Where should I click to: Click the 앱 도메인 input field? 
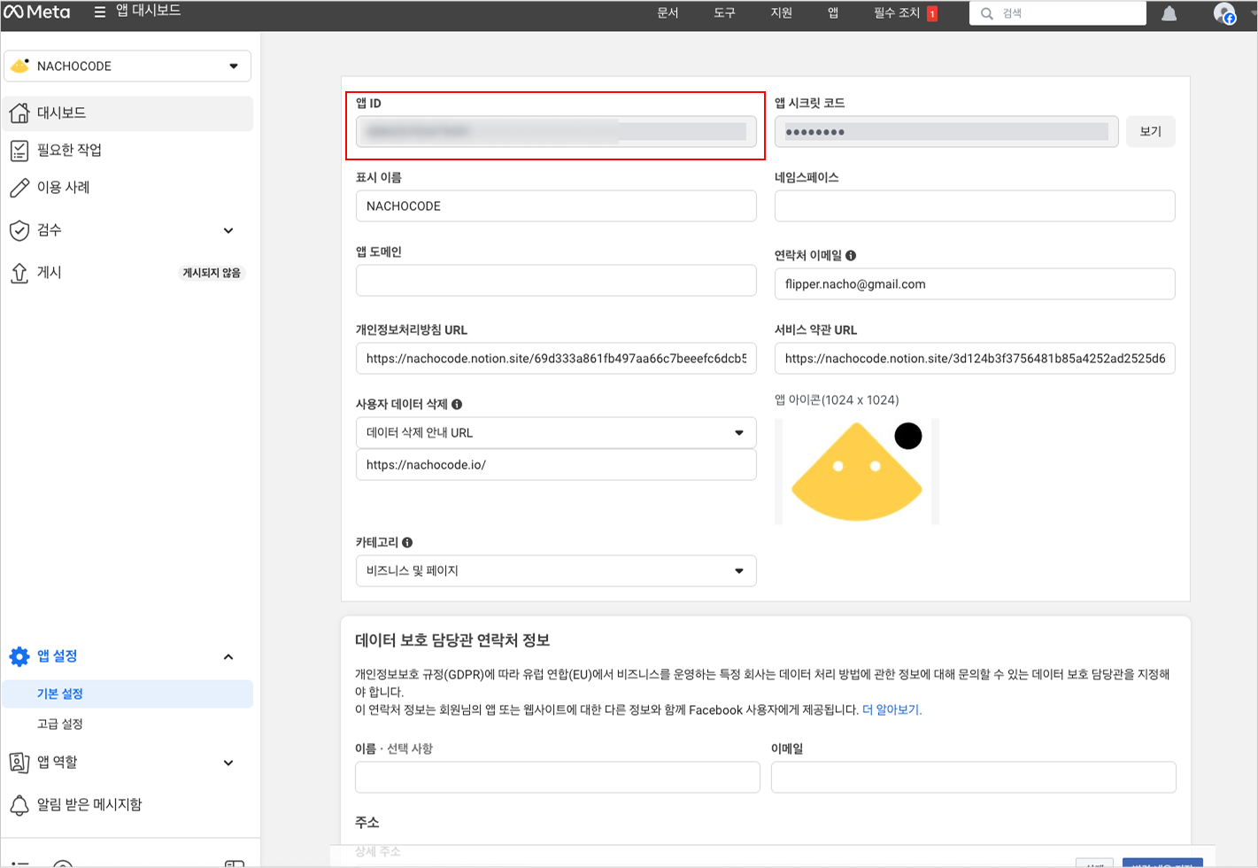pos(556,281)
